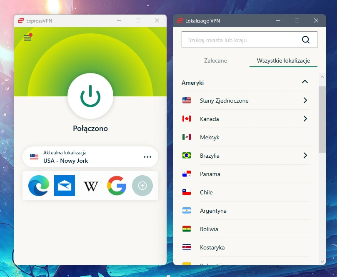Click the magnifier search icon
Screen dimensions: 337x277
pyautogui.click(x=306, y=40)
